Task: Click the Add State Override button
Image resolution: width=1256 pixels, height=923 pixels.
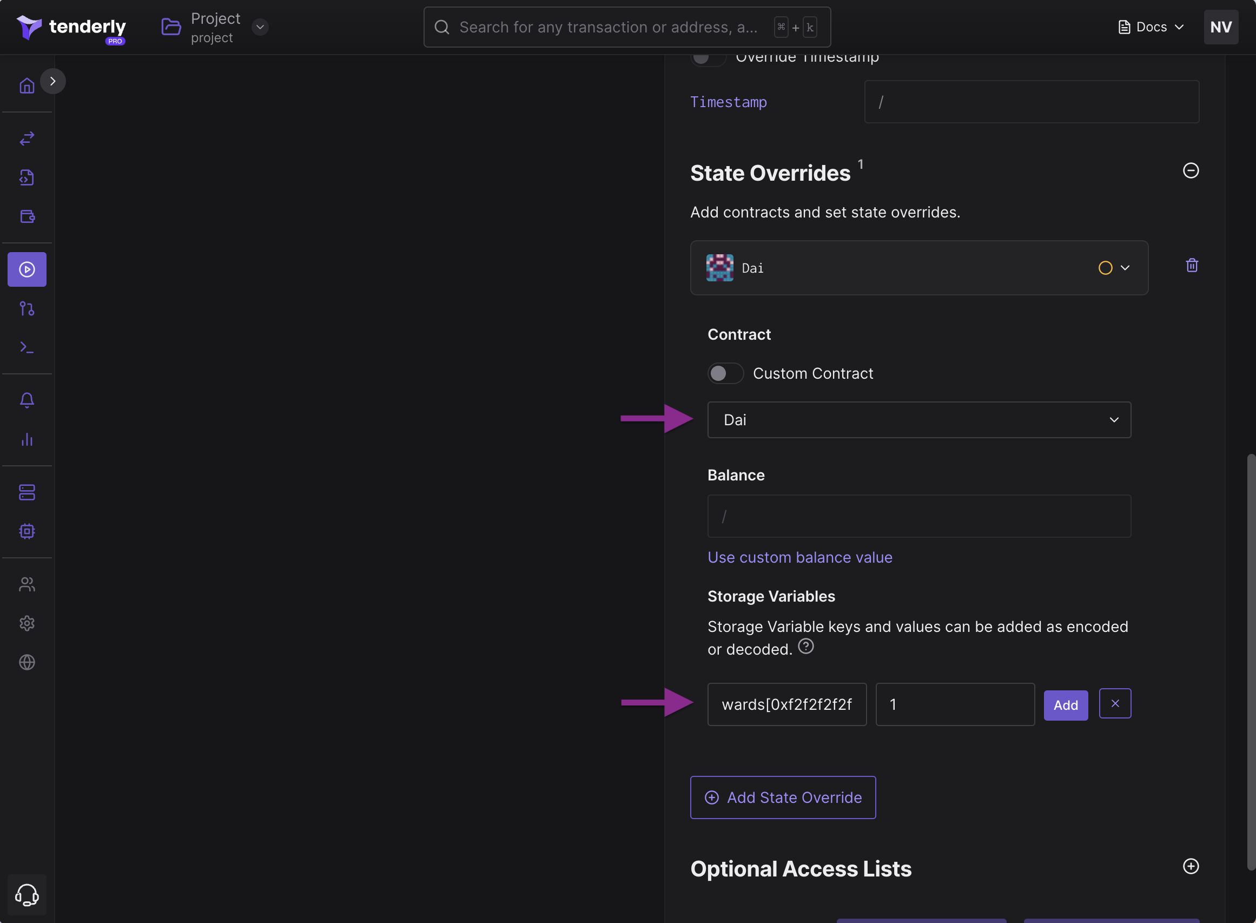Action: pos(783,797)
